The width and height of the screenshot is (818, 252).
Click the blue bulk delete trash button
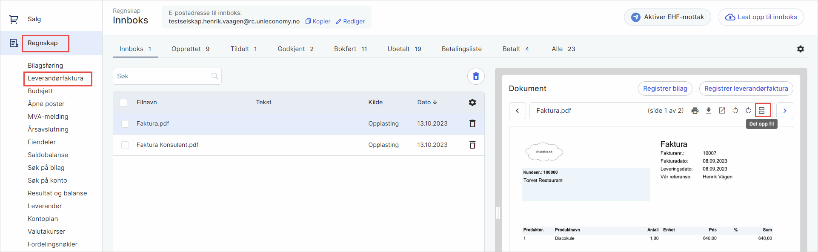click(x=476, y=76)
